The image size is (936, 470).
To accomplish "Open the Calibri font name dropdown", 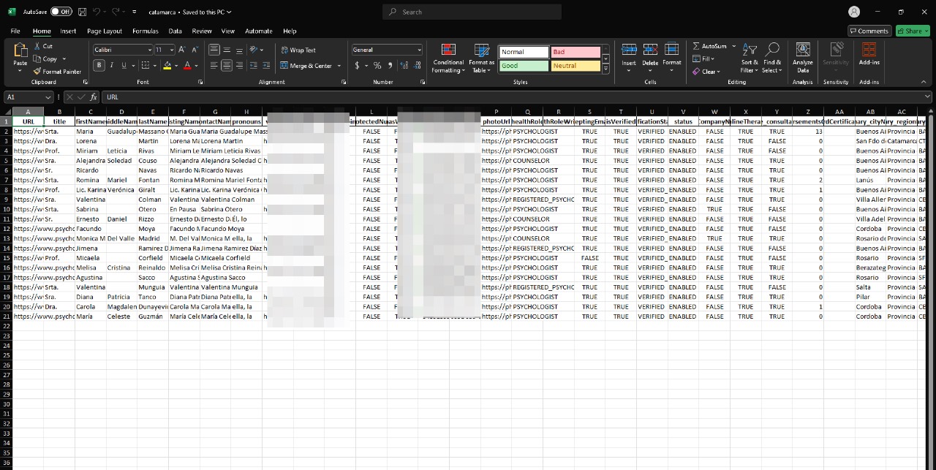I will click(149, 50).
